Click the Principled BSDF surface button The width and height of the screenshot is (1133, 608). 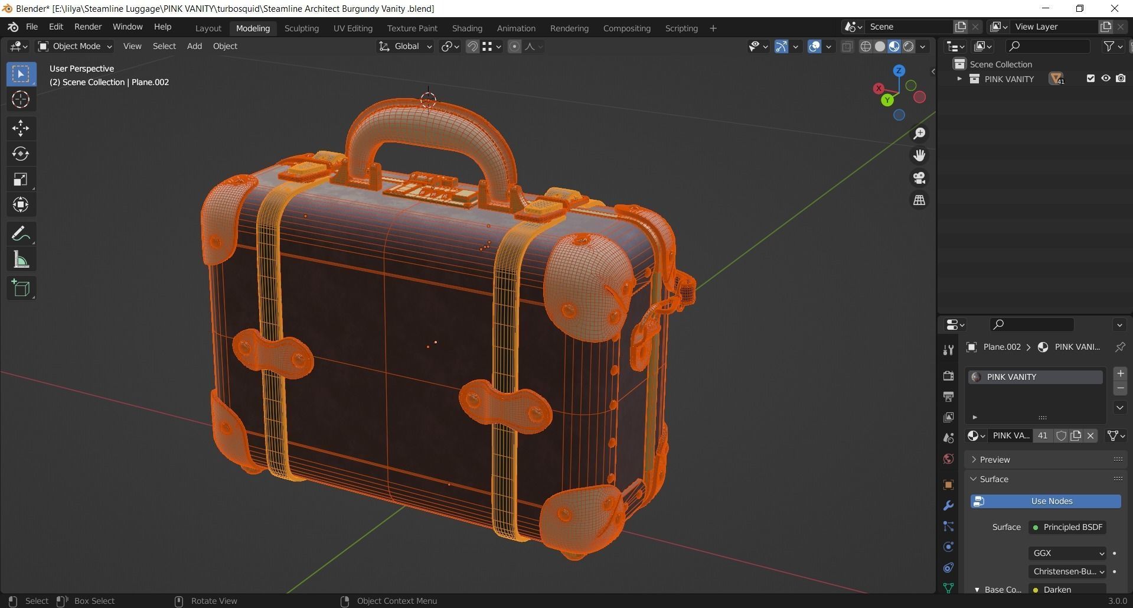[x=1067, y=527]
